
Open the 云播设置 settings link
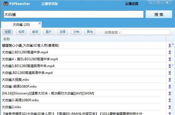(x=132, y=4)
